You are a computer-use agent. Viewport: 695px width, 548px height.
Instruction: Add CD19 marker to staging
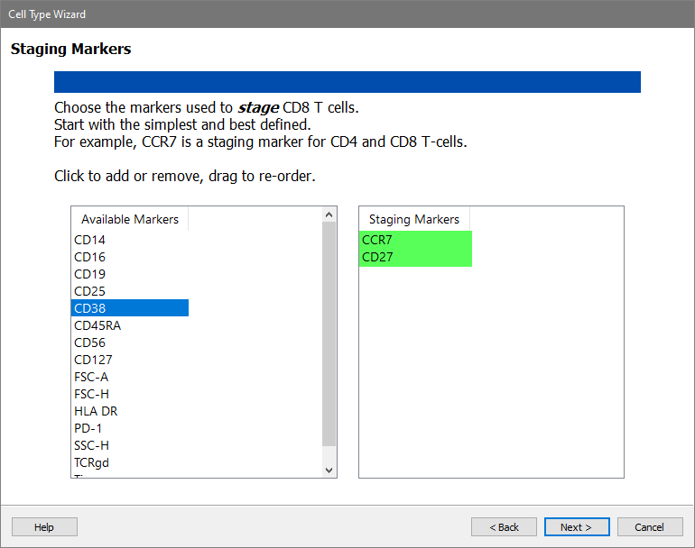[x=89, y=274]
